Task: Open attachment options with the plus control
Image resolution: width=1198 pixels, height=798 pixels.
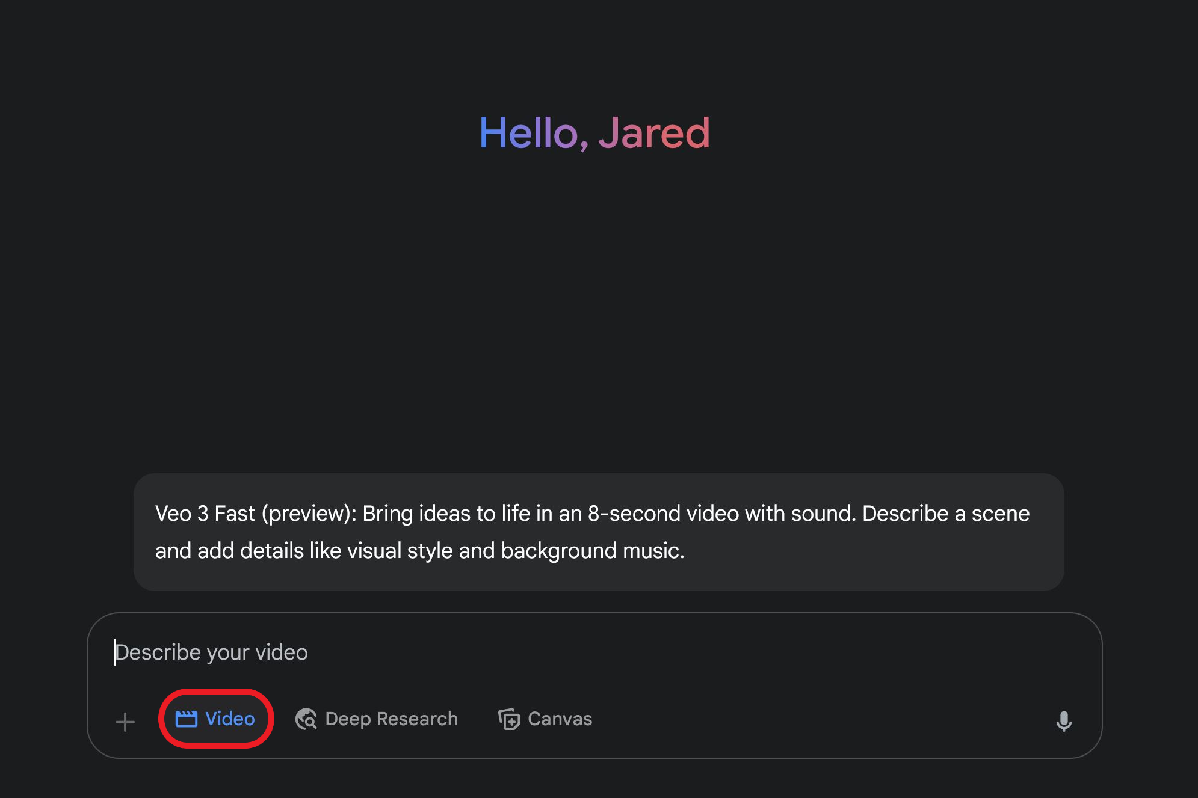Action: click(x=124, y=720)
